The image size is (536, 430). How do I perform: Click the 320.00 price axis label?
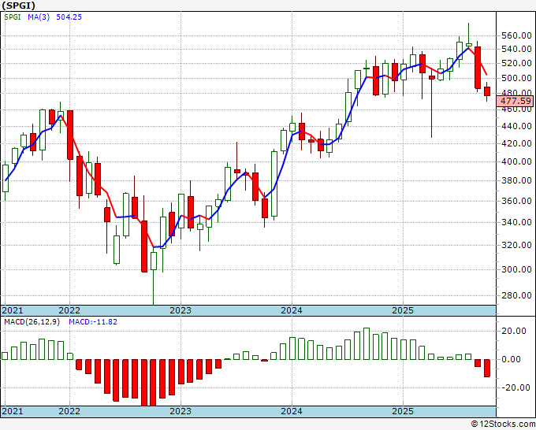516,245
